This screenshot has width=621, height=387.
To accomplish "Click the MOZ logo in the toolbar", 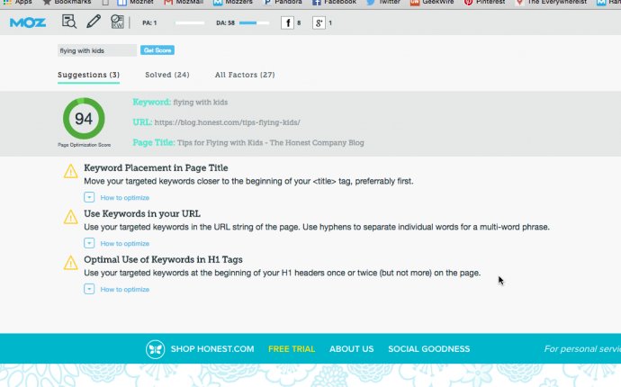I will pyautogui.click(x=28, y=22).
